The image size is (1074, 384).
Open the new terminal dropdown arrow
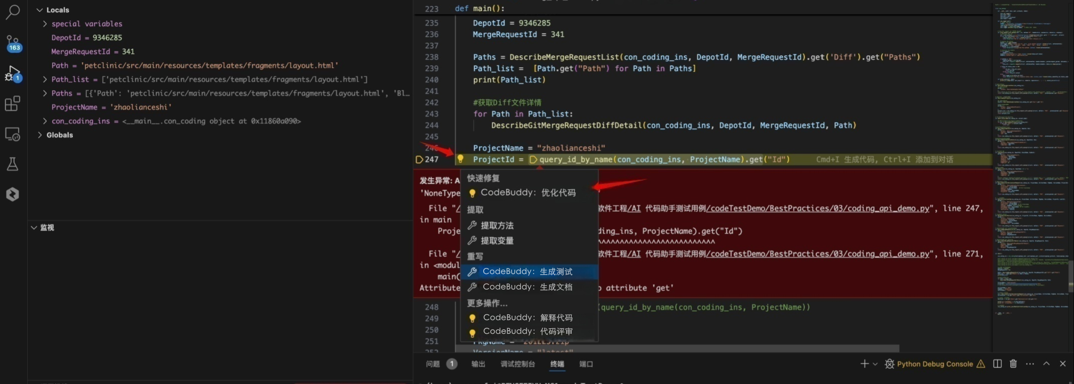pyautogui.click(x=875, y=364)
